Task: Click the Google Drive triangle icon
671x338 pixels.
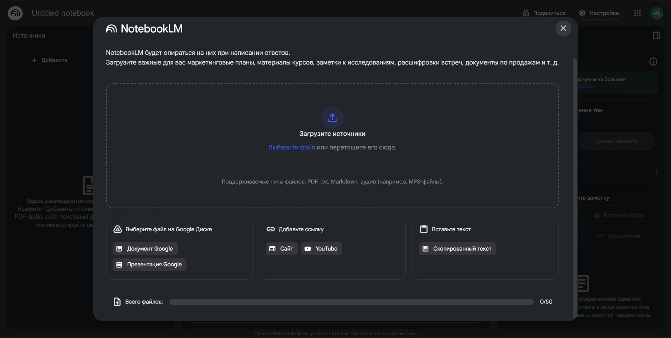Action: [118, 229]
